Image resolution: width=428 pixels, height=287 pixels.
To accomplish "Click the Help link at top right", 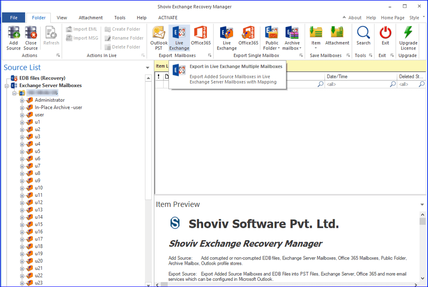I will 371,18.
